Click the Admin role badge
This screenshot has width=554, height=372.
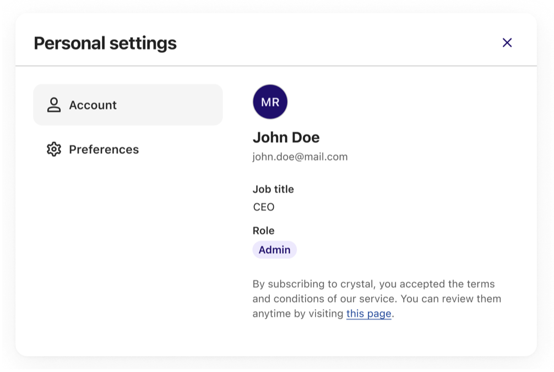click(x=274, y=250)
